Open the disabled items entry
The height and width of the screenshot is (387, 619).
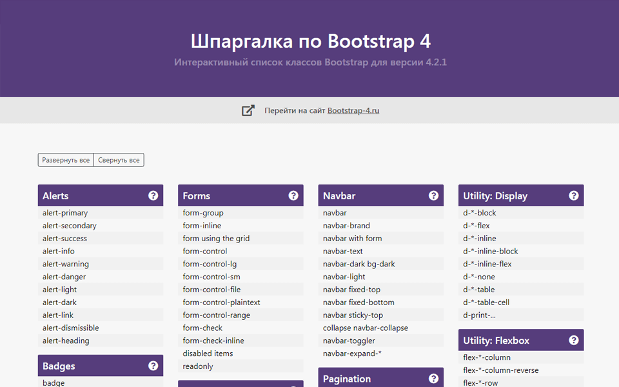[x=241, y=353]
